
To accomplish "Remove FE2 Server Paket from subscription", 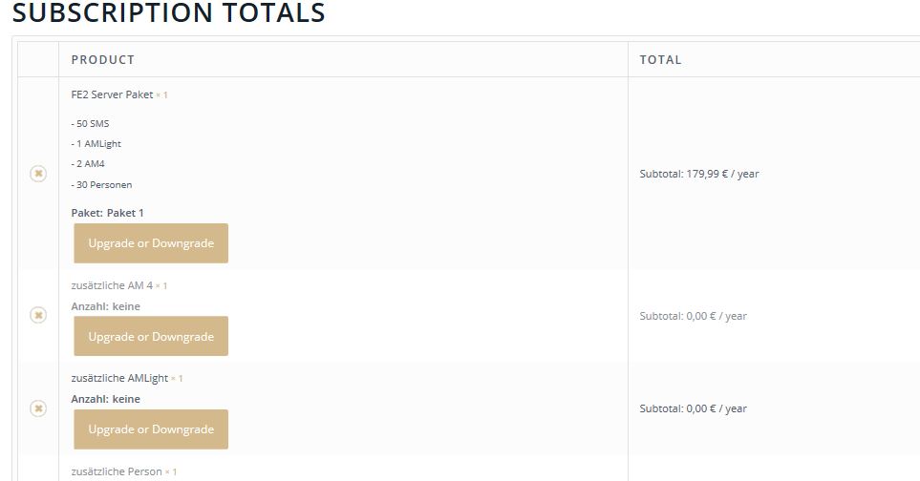I will coord(38,174).
